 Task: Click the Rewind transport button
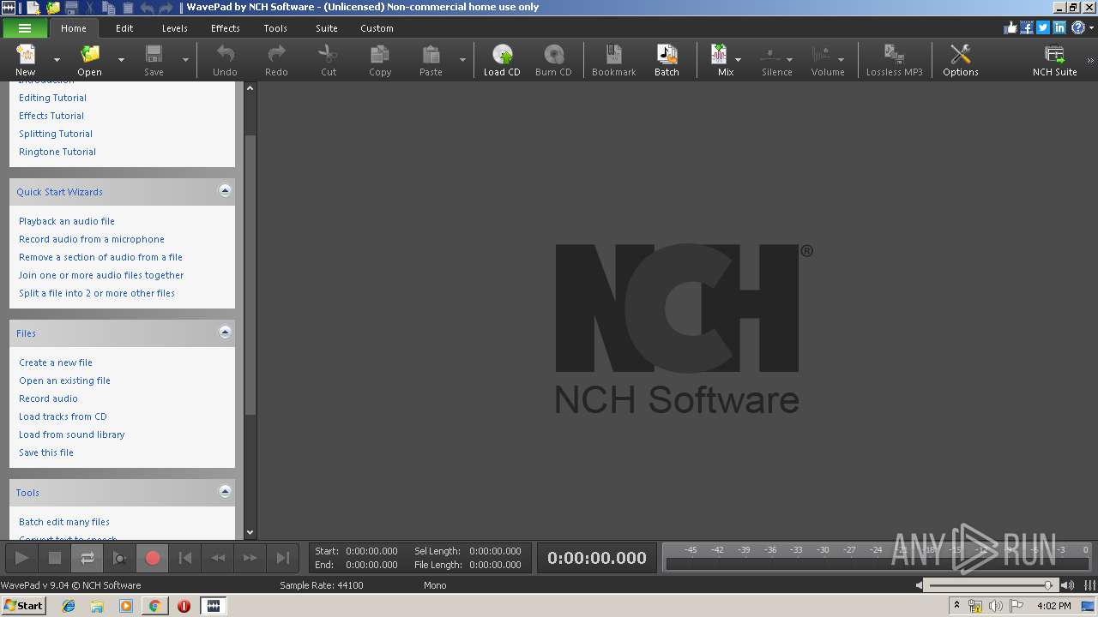[x=218, y=558]
